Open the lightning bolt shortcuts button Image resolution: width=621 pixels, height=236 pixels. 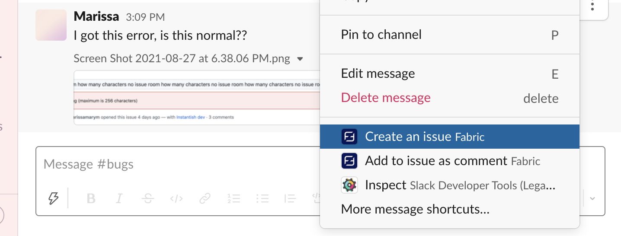coord(53,198)
